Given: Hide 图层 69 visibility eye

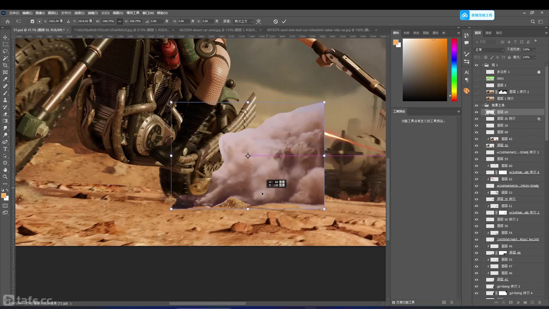Looking at the screenshot, I should pyautogui.click(x=476, y=112).
